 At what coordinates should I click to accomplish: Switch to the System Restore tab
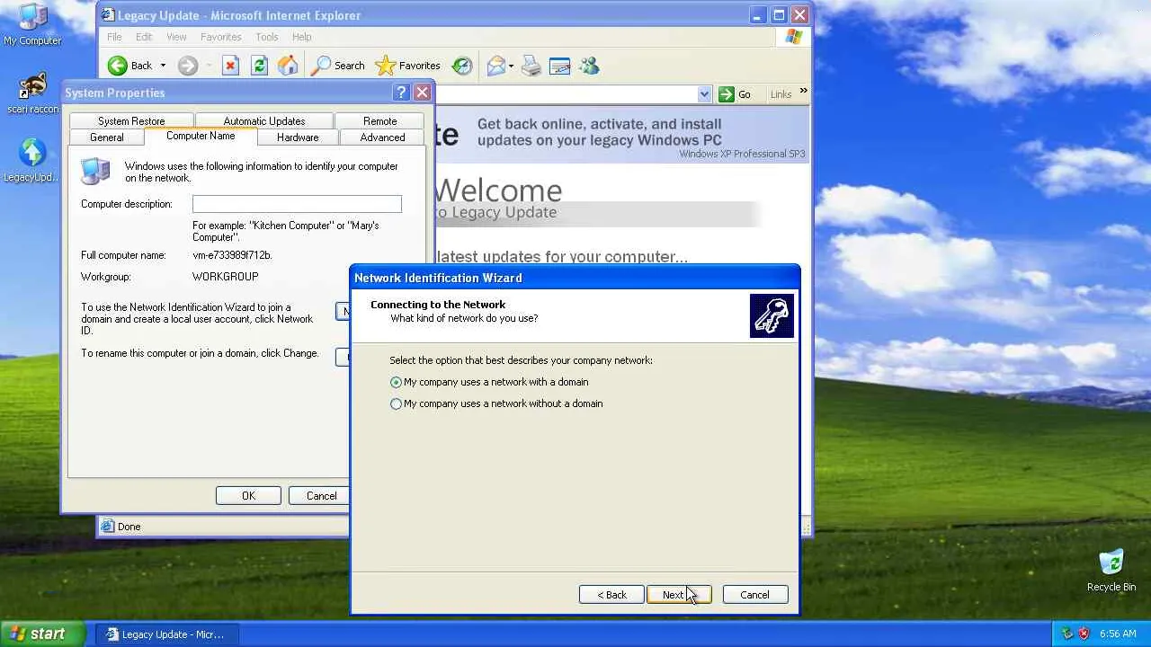pos(131,121)
